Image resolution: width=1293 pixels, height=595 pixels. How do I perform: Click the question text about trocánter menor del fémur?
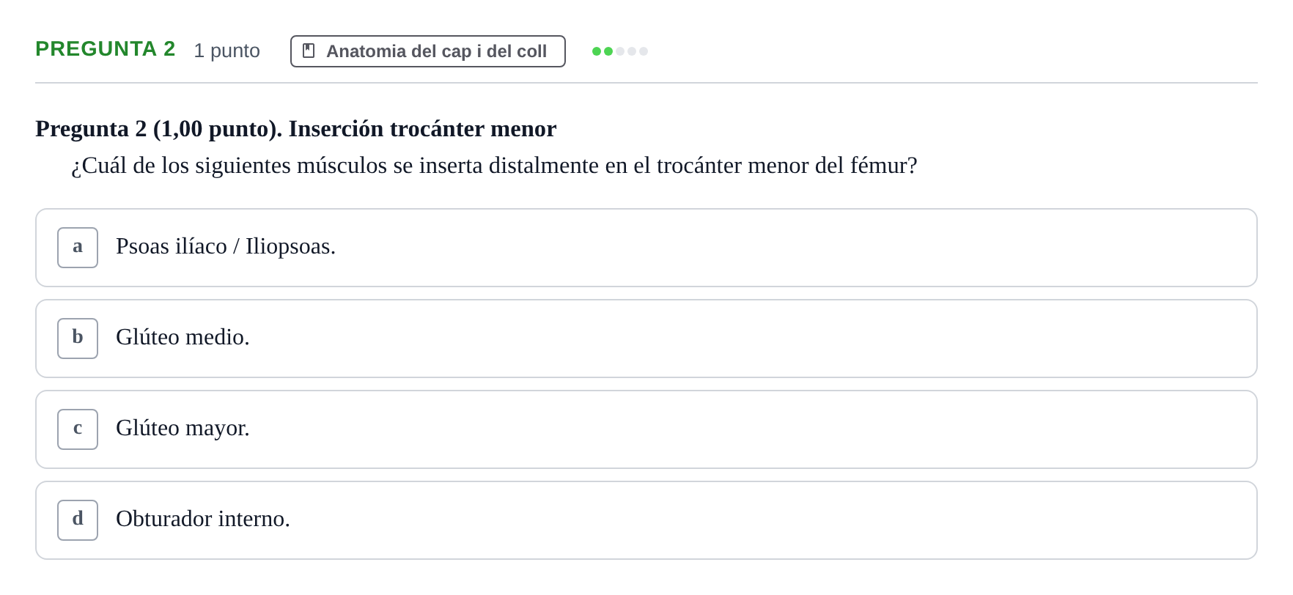494,166
